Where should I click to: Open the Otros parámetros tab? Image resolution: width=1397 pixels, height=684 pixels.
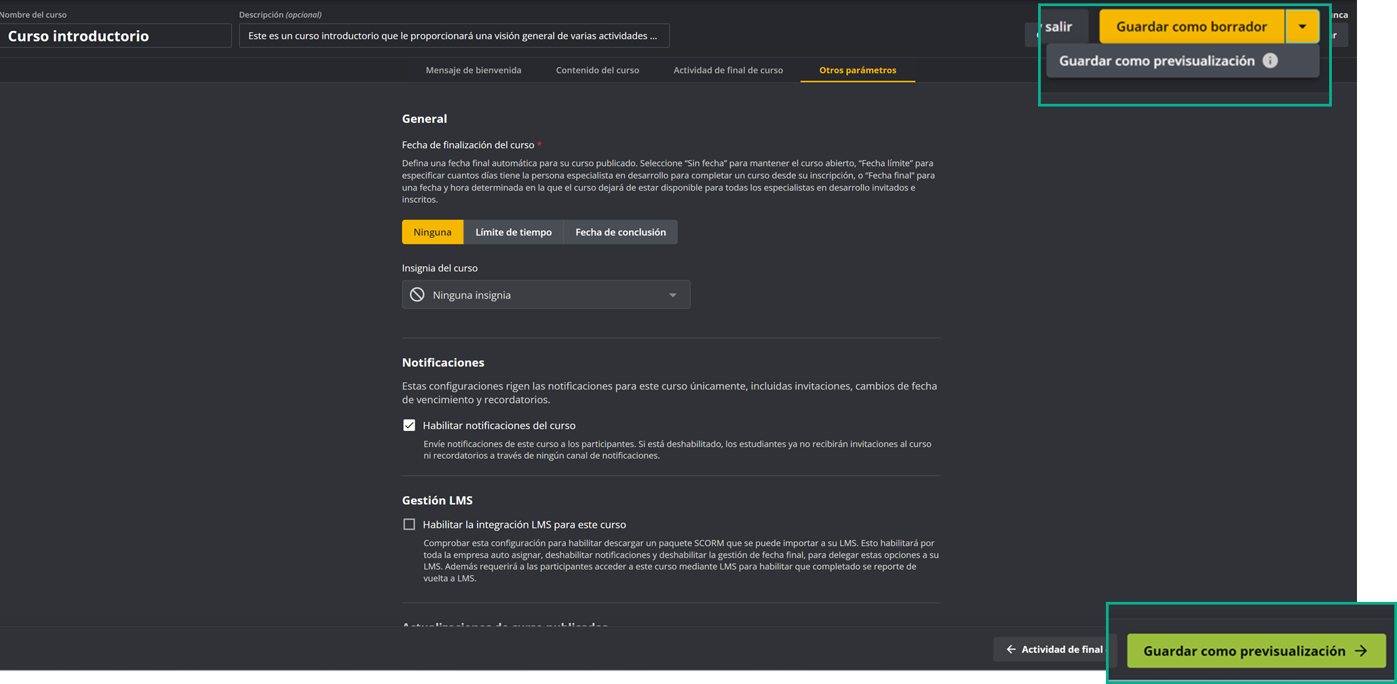tap(858, 70)
